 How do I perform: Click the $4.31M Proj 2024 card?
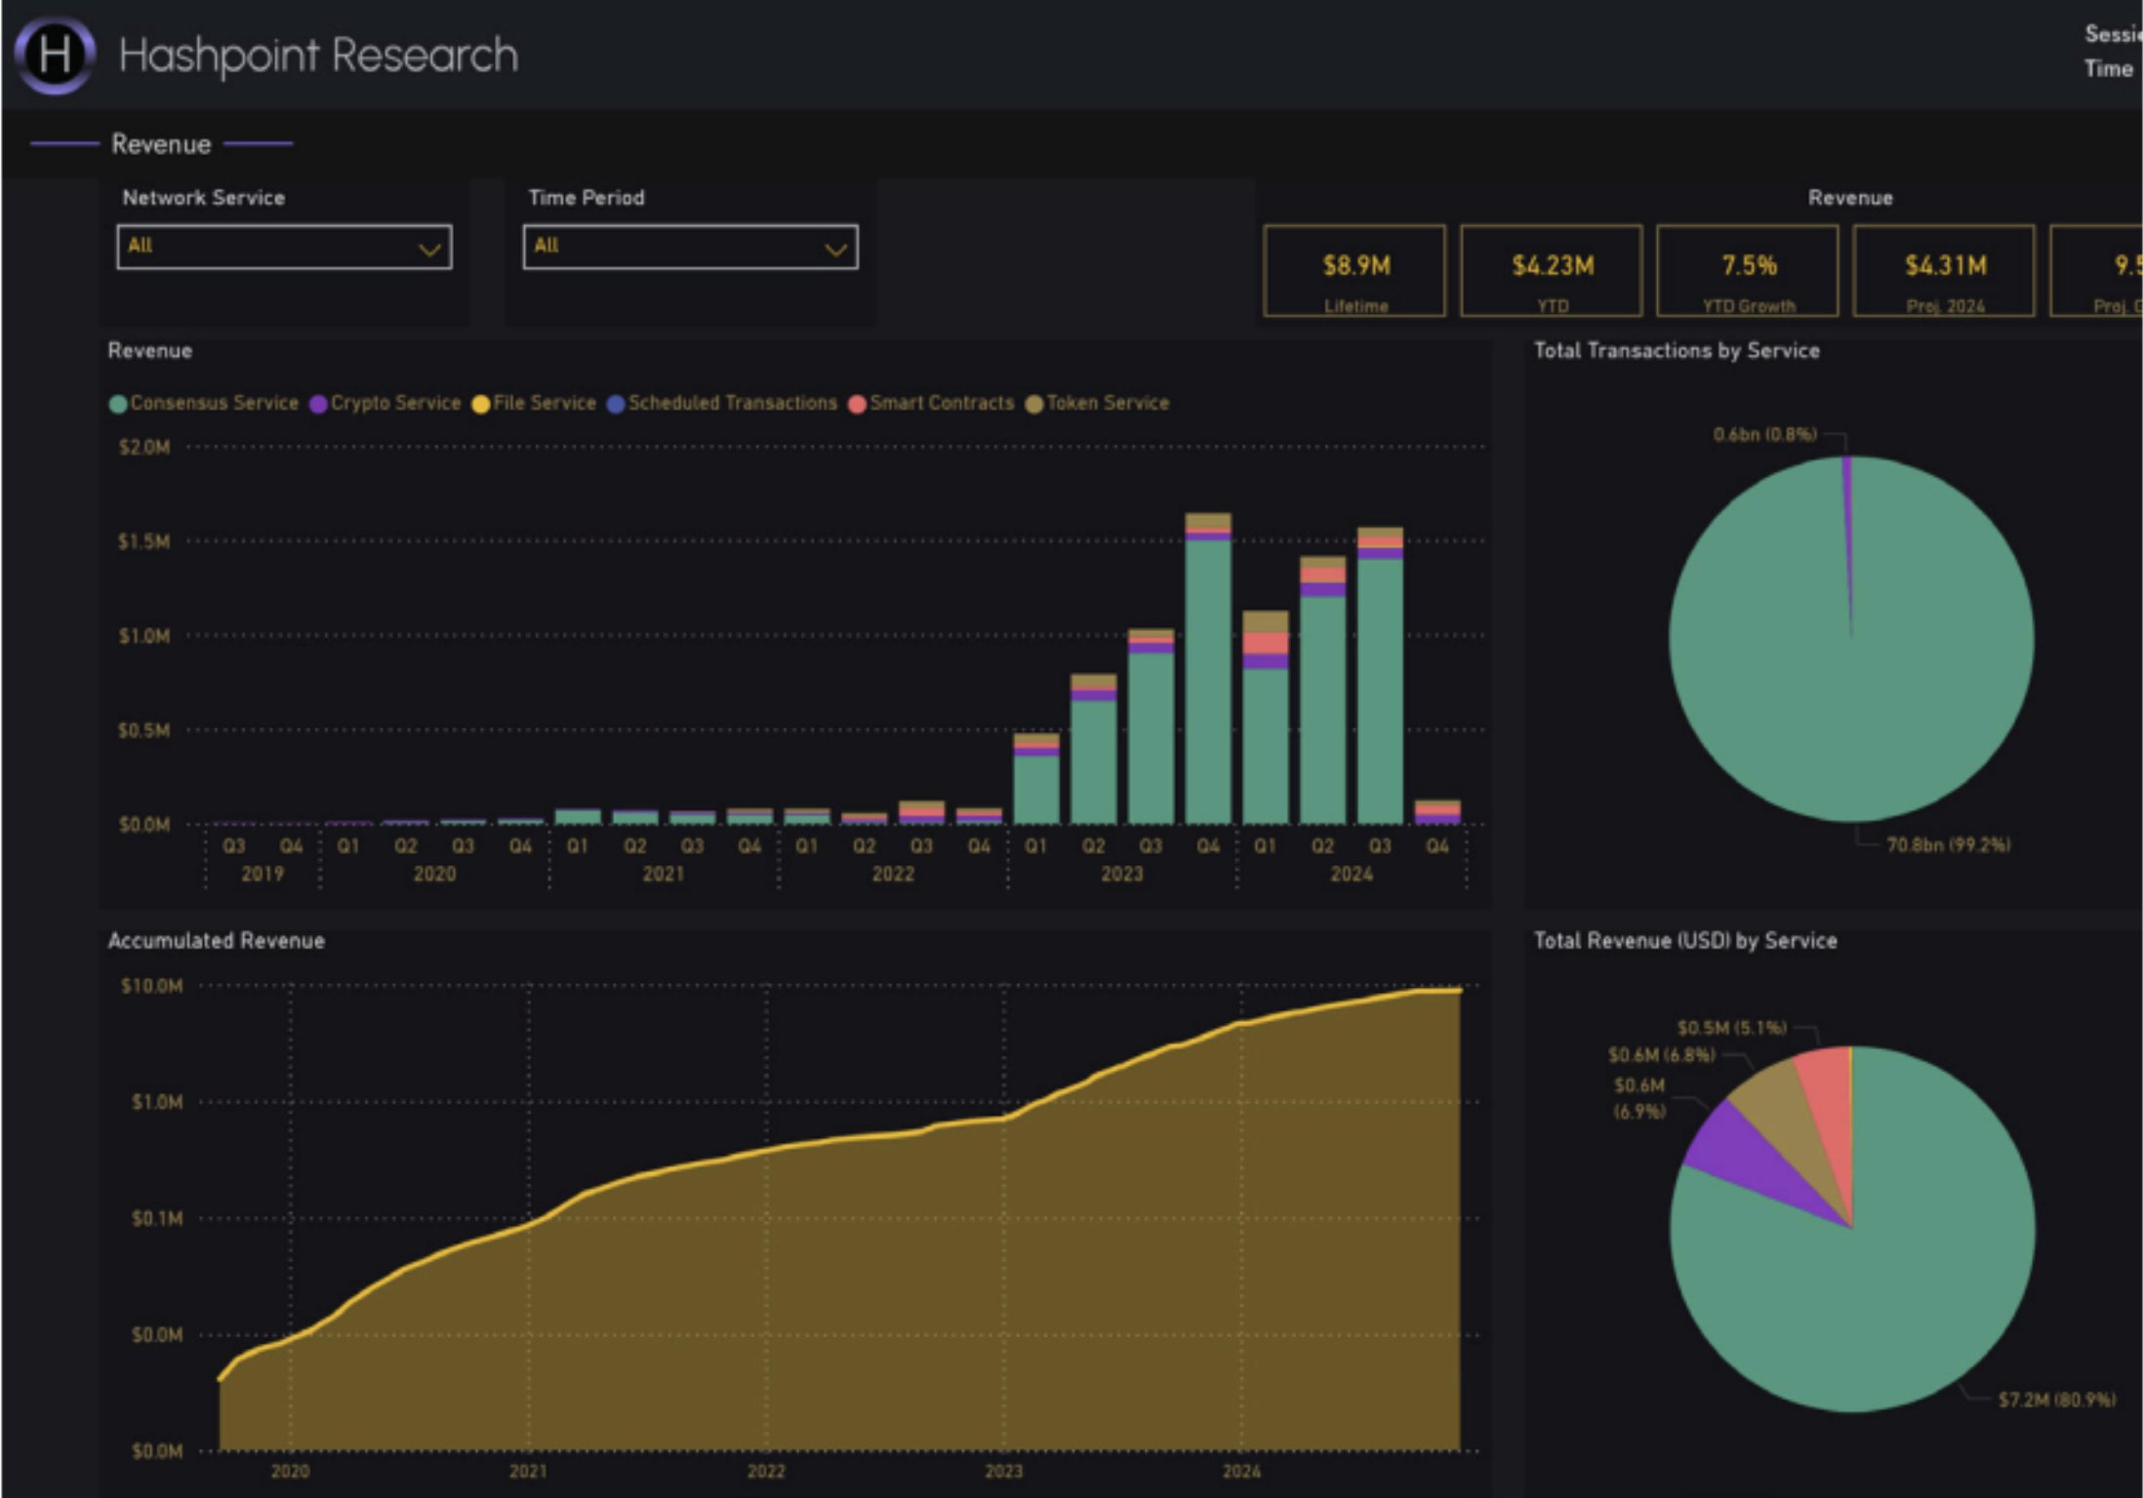click(x=1945, y=271)
